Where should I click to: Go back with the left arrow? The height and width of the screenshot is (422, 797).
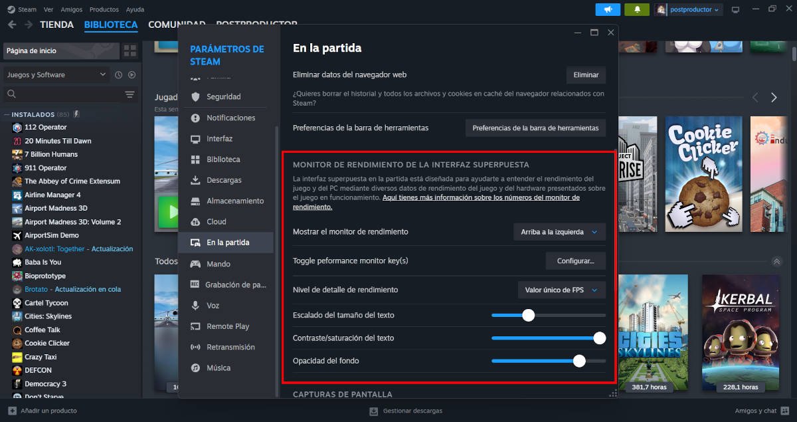(12, 25)
